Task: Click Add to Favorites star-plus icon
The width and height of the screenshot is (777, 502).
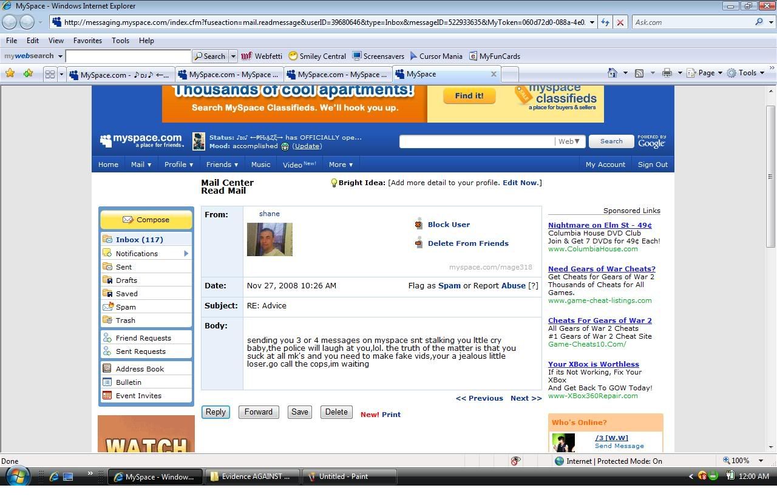Action: coord(28,73)
